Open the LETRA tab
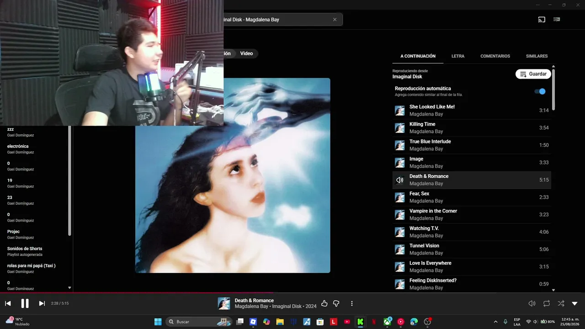 [458, 56]
